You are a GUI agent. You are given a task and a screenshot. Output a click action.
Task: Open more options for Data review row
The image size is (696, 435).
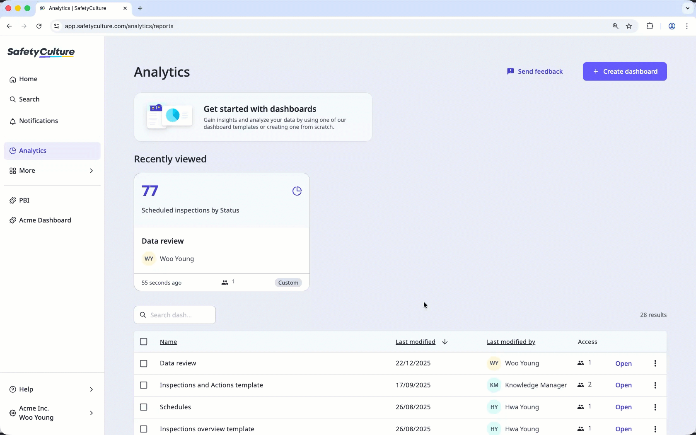(x=655, y=363)
